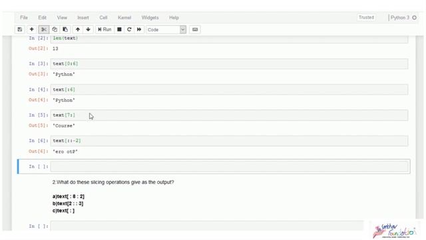Click the 'ero otP' output text

tap(65, 151)
